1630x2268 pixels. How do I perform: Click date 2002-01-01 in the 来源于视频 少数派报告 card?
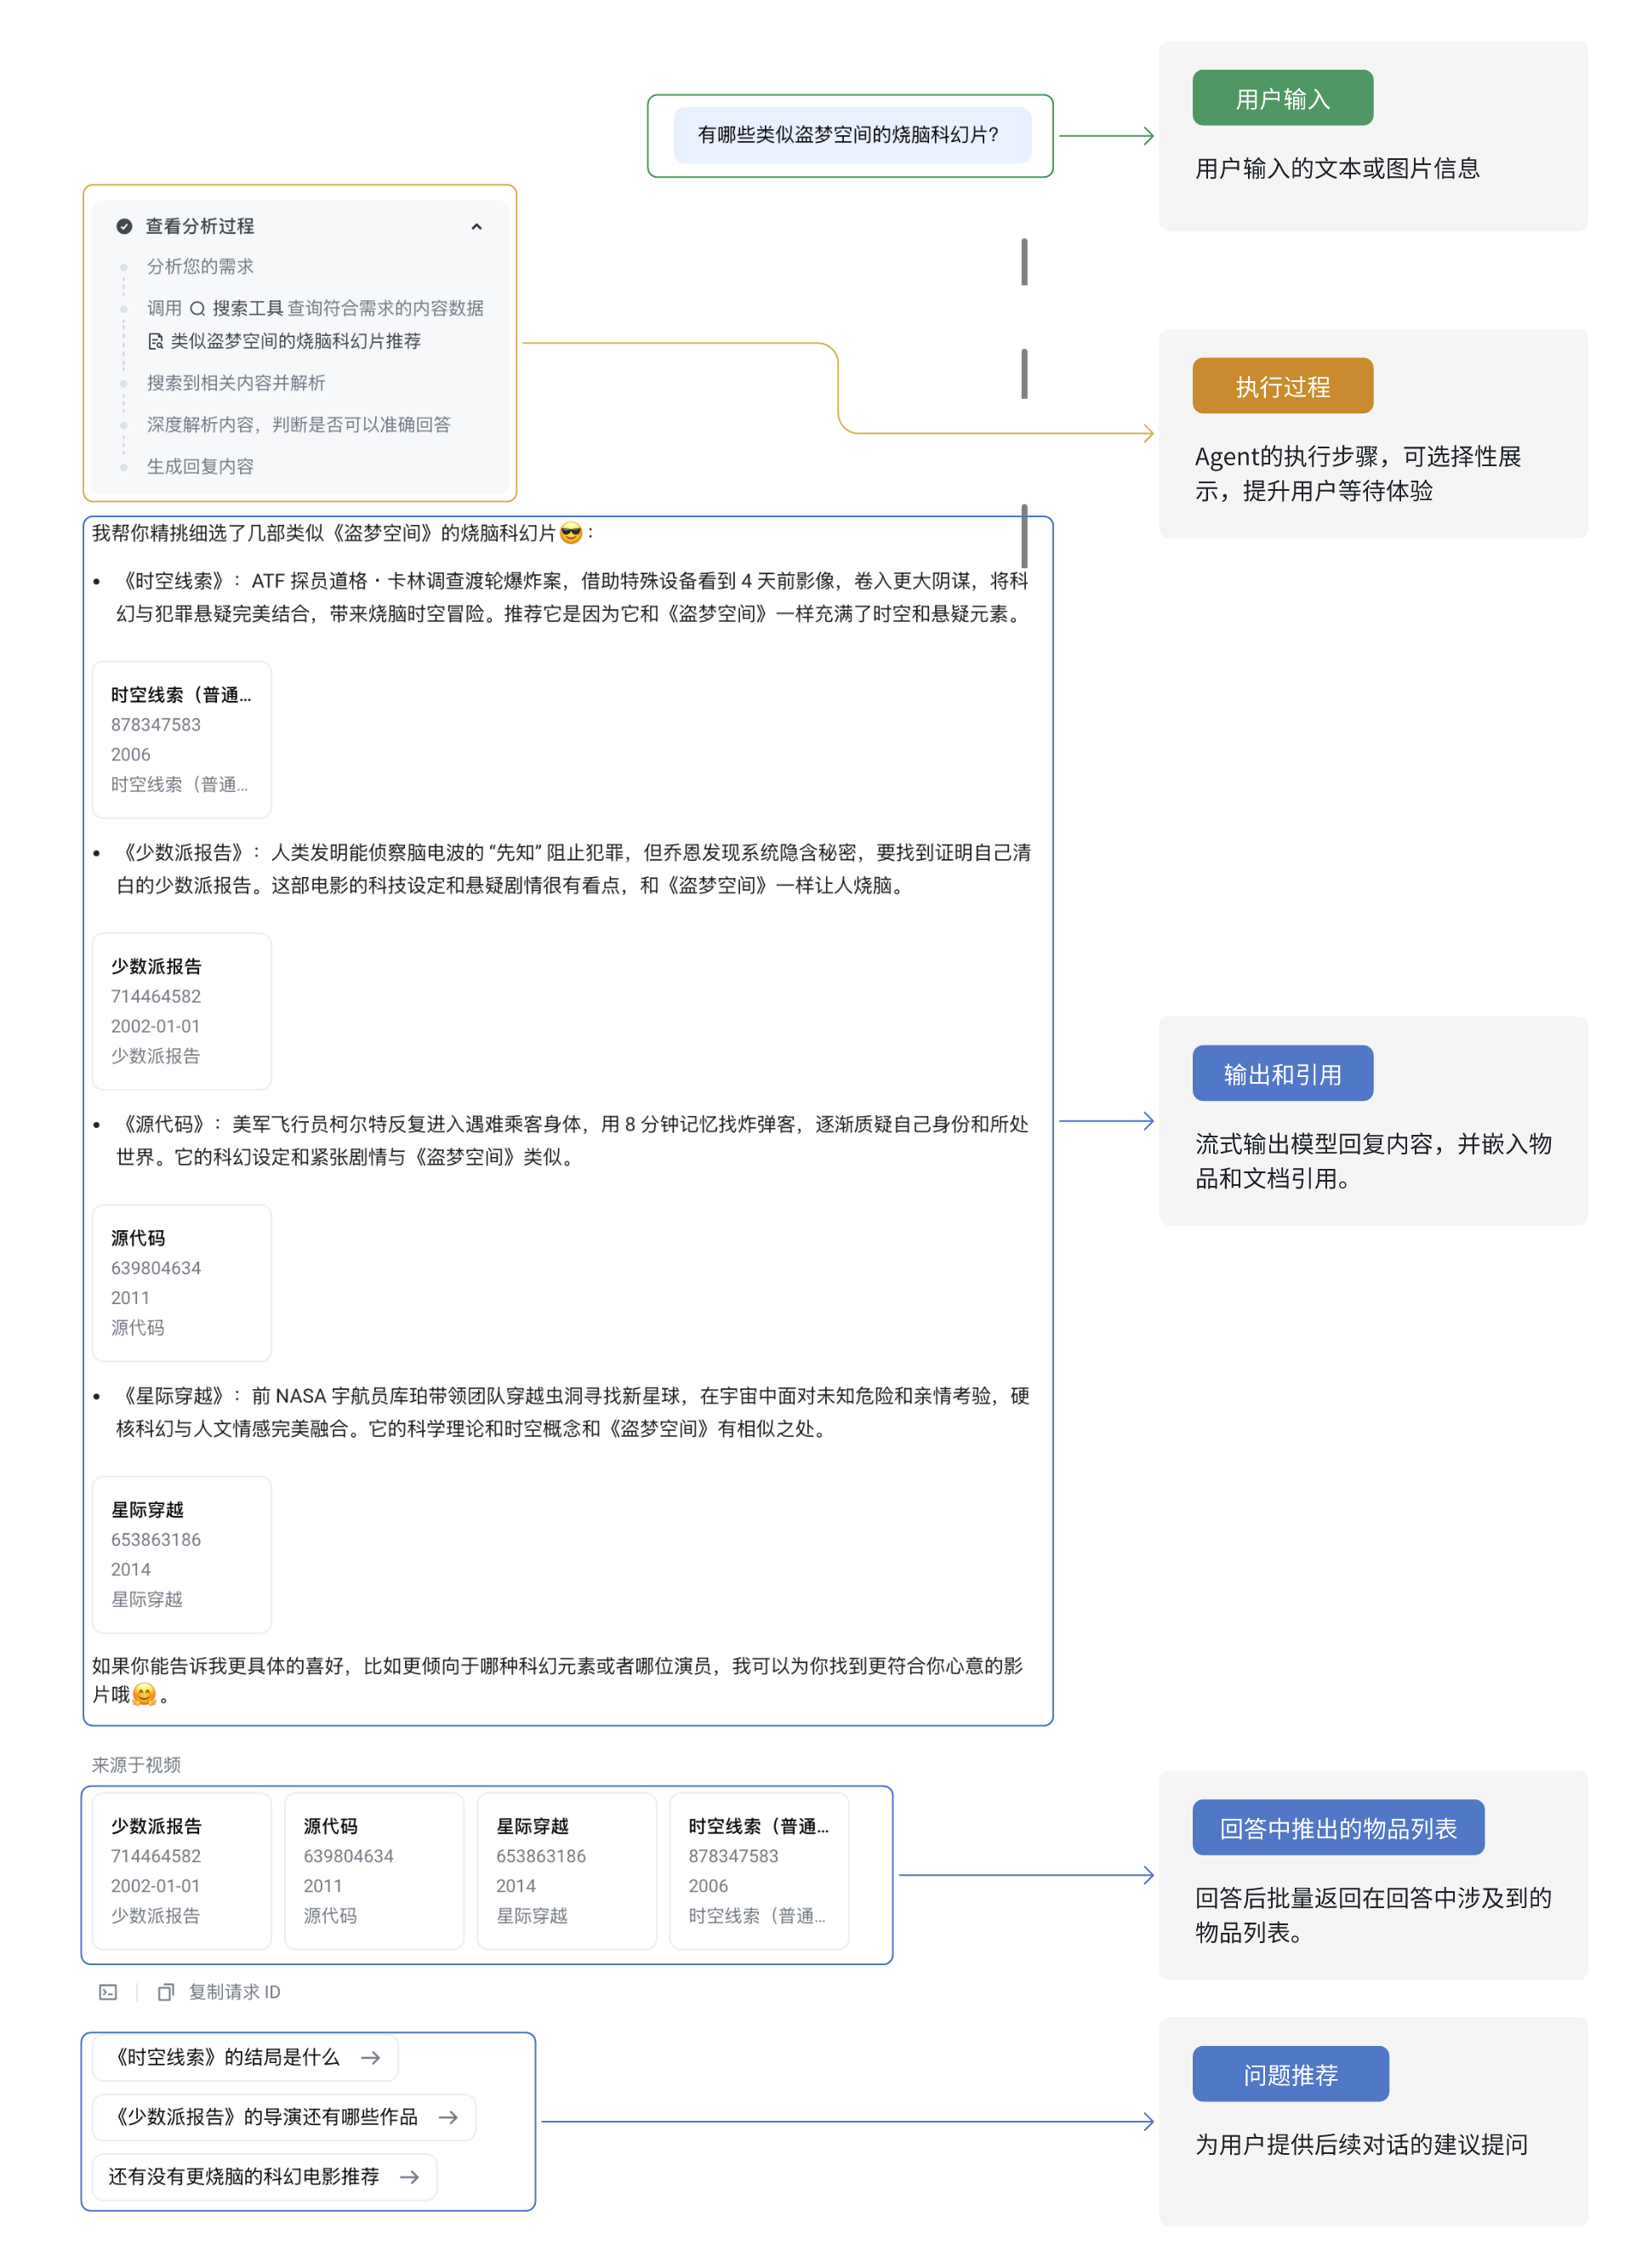pyautogui.click(x=156, y=1887)
